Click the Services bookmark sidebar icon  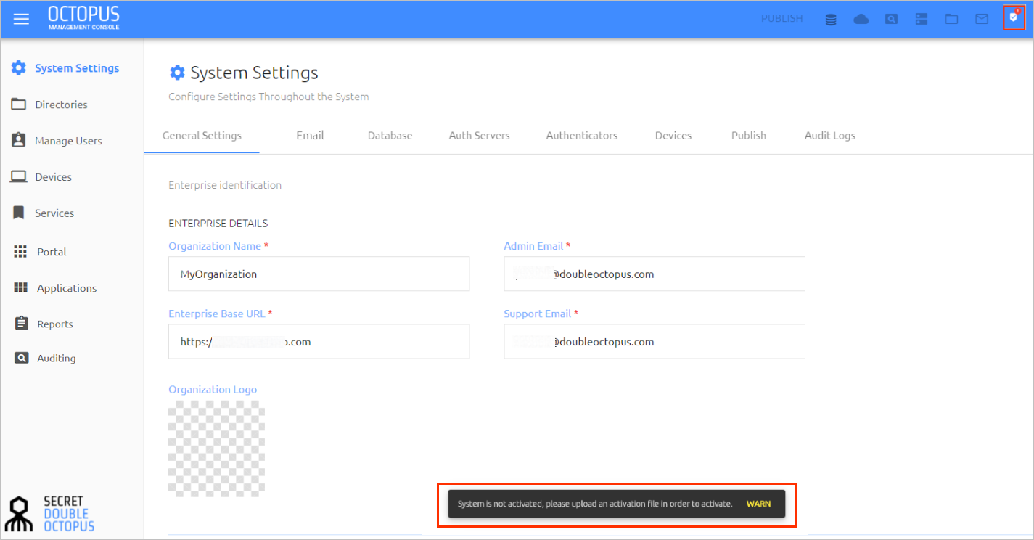coord(19,213)
